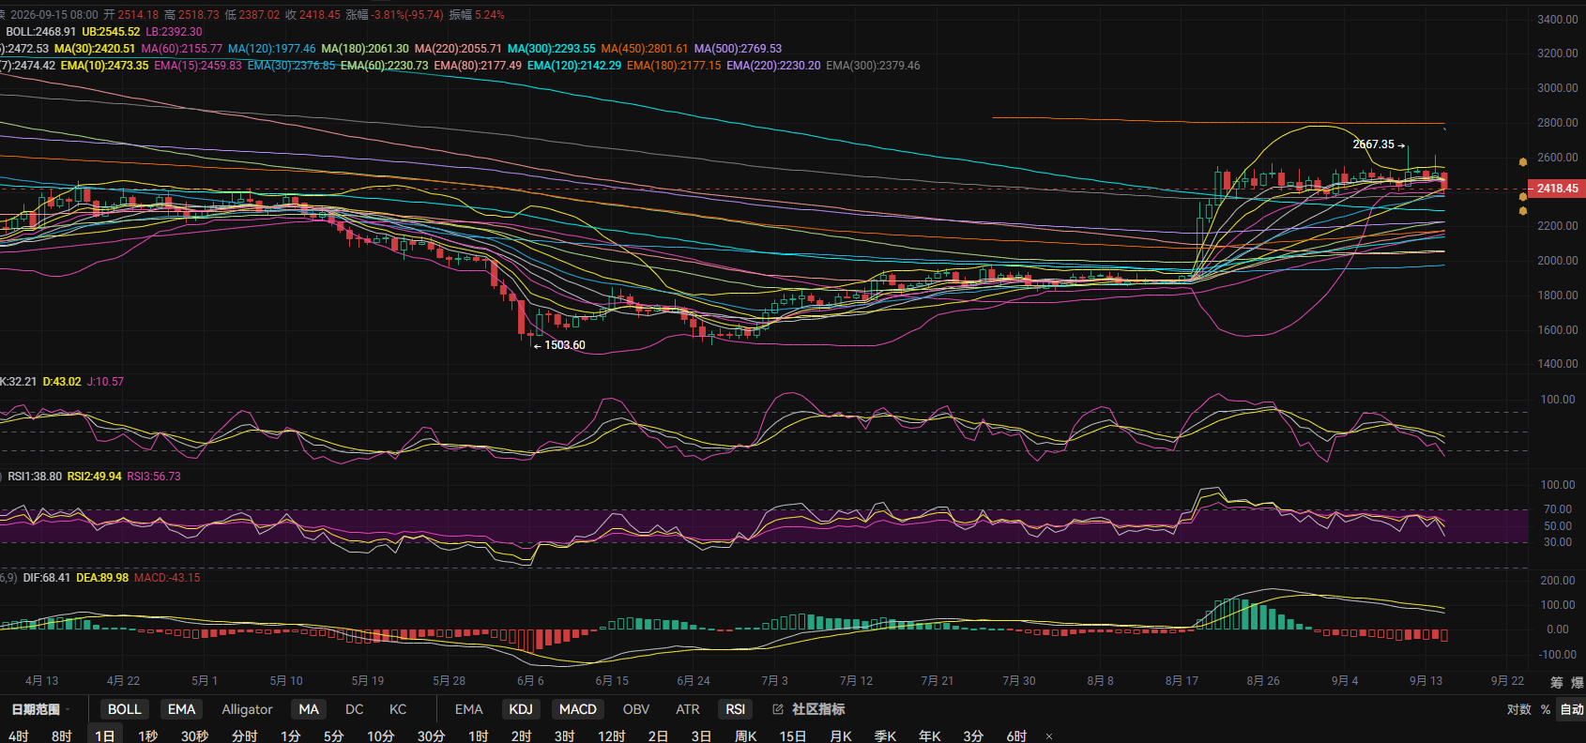Screen dimensions: 1586x743
Task: Click the EMA(10):2473.35 label
Action: [104, 66]
